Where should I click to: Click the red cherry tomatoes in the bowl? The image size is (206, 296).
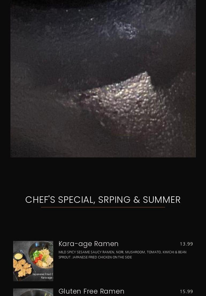[38, 258]
